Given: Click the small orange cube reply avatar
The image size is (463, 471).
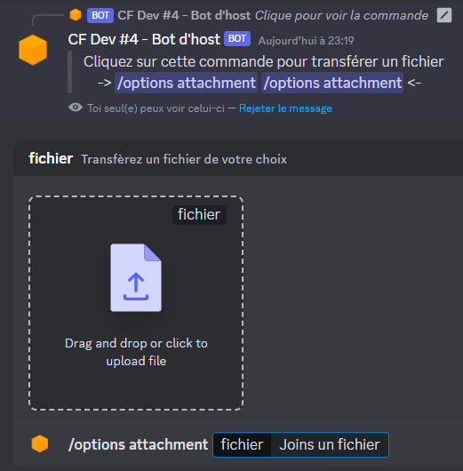Looking at the screenshot, I should pyautogui.click(x=76, y=15).
